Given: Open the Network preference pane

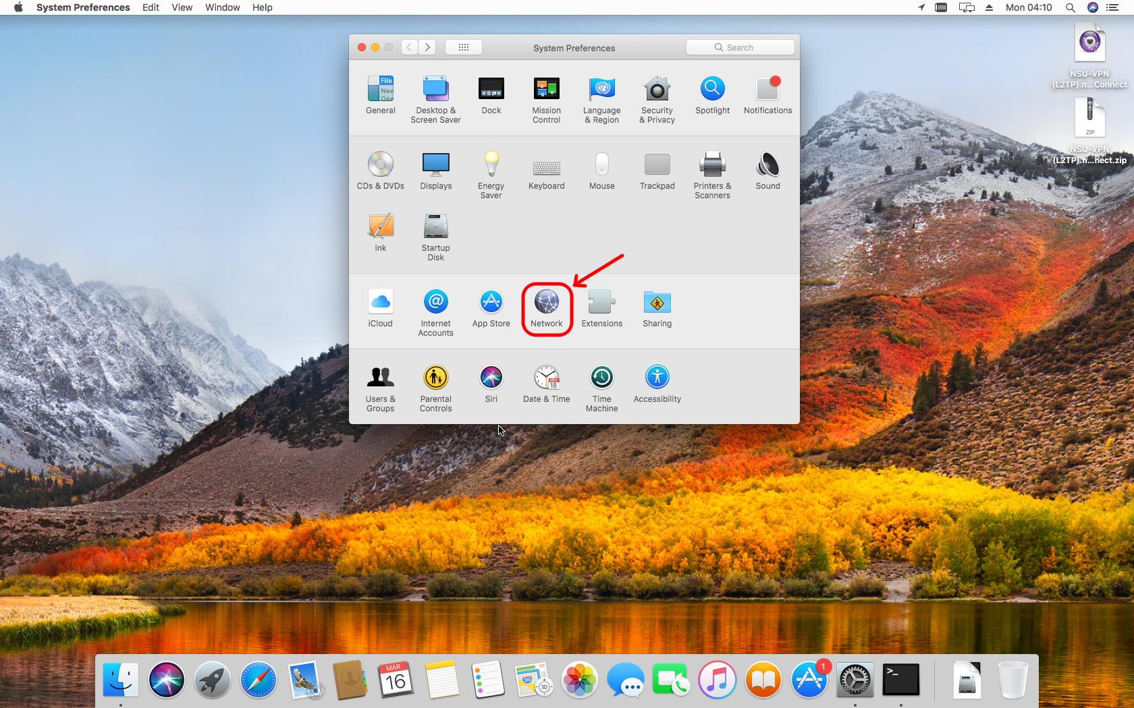Looking at the screenshot, I should [546, 308].
